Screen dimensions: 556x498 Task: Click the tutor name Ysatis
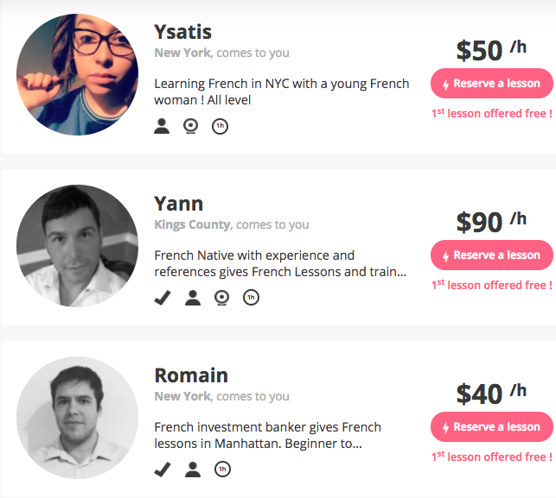(x=182, y=32)
